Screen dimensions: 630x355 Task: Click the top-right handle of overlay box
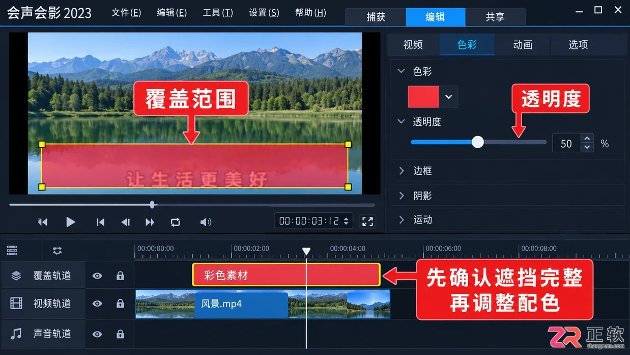click(x=348, y=145)
